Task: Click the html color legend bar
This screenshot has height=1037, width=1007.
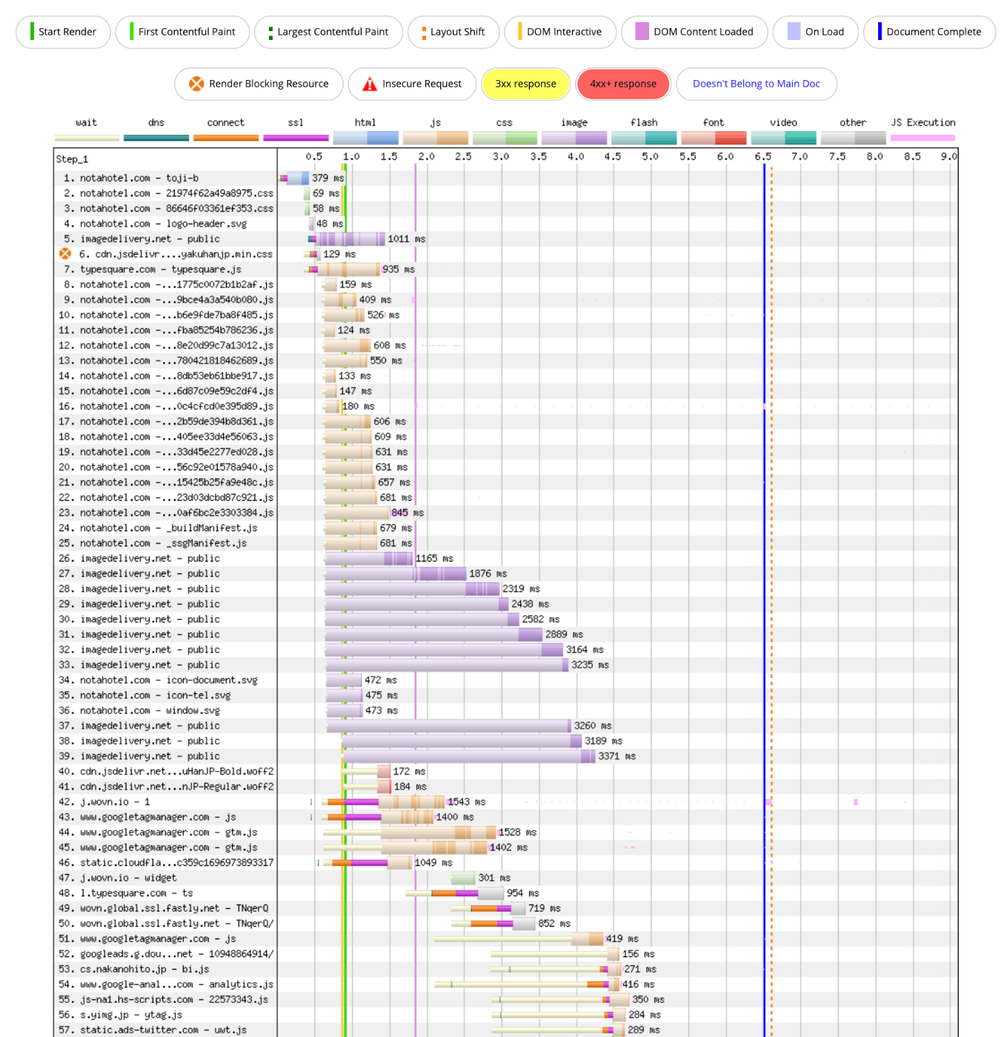Action: point(366,138)
